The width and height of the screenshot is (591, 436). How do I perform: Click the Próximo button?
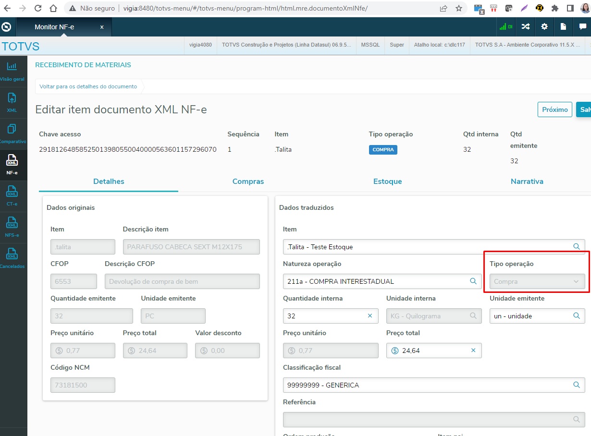point(555,109)
